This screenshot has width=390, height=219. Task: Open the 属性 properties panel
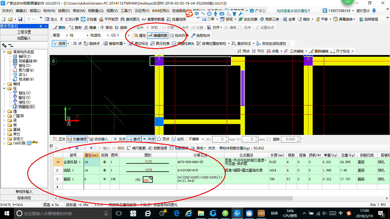[x=140, y=35]
